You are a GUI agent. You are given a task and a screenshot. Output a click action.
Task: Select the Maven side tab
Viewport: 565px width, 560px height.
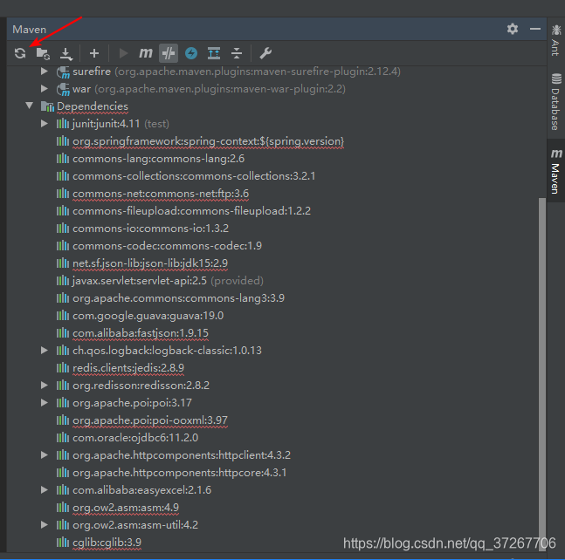tap(555, 172)
